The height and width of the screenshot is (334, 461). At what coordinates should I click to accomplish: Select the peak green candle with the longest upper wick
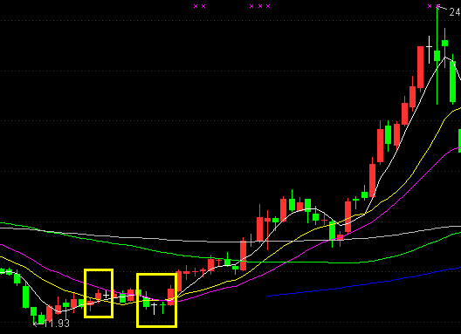click(x=437, y=56)
